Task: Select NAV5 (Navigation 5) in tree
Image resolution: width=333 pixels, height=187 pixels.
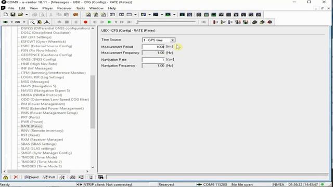Action: pos(39,86)
